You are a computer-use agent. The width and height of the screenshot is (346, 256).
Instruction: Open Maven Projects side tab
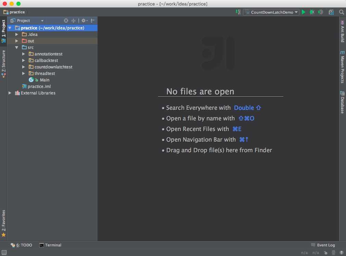tap(343, 67)
